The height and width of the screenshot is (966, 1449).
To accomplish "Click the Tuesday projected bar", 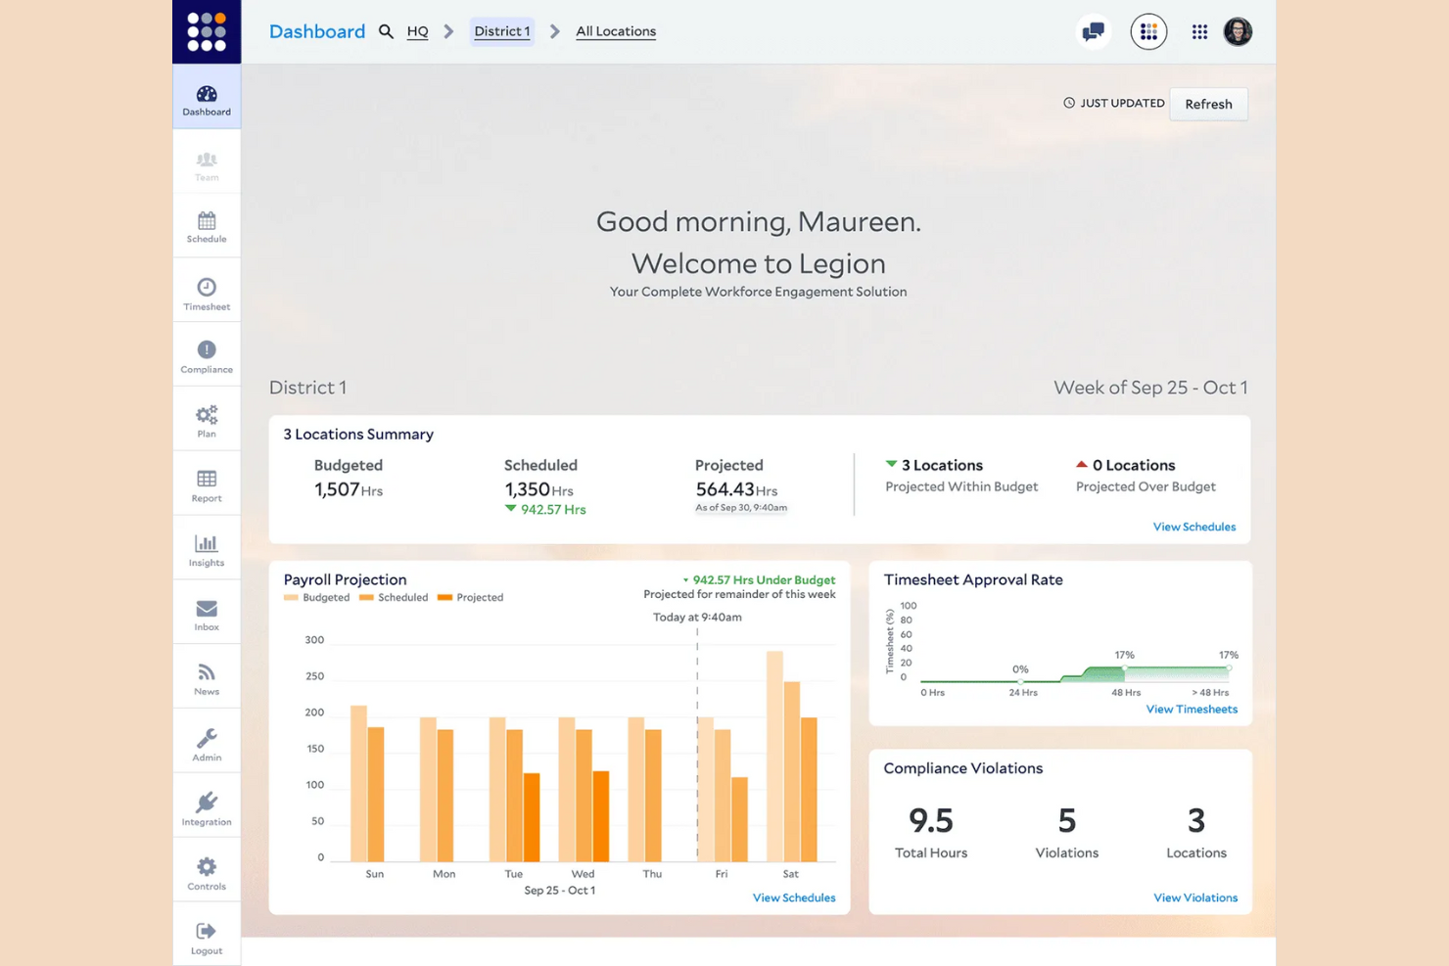I will tap(532, 817).
